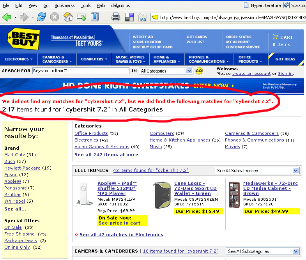Open Electronics See All Subcategories dropdown

[257, 171]
